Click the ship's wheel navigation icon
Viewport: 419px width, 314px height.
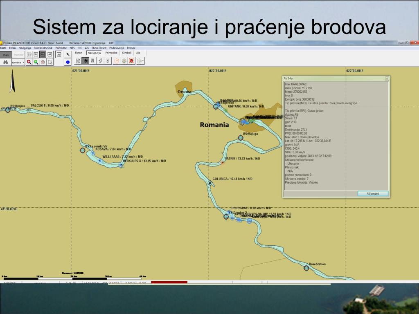[78, 61]
